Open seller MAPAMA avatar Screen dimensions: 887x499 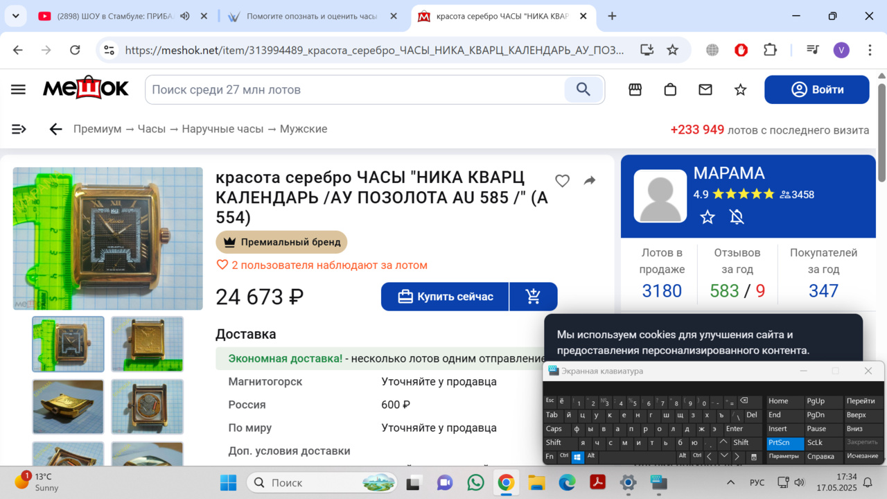pyautogui.click(x=660, y=196)
